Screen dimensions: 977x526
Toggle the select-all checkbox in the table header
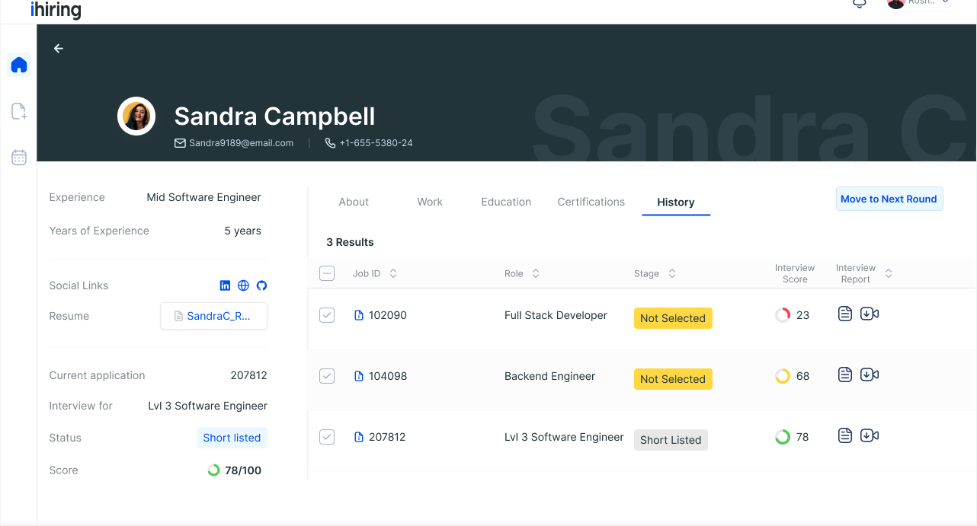[327, 273]
